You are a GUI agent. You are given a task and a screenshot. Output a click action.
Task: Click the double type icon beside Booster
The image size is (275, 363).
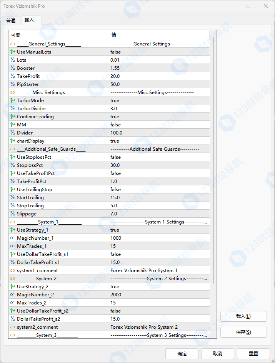12,68
